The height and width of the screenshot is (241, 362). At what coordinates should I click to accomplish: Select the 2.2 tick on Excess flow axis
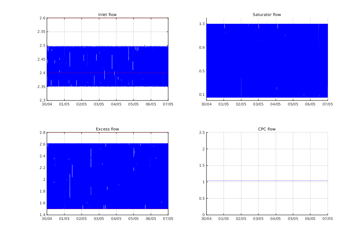(43, 168)
